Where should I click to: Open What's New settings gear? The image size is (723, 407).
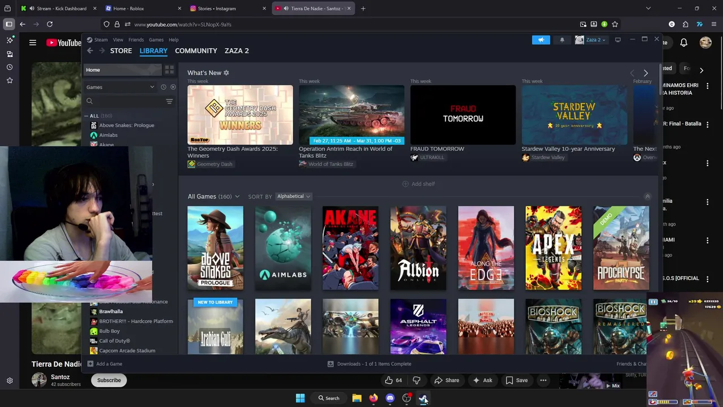226,73
